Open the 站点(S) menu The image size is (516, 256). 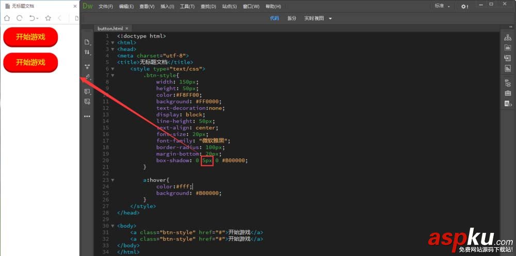230,7
